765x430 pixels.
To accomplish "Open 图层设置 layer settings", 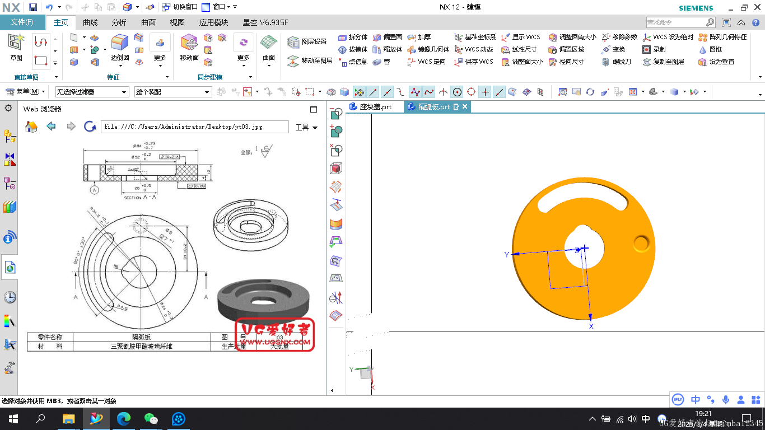I will tap(307, 41).
